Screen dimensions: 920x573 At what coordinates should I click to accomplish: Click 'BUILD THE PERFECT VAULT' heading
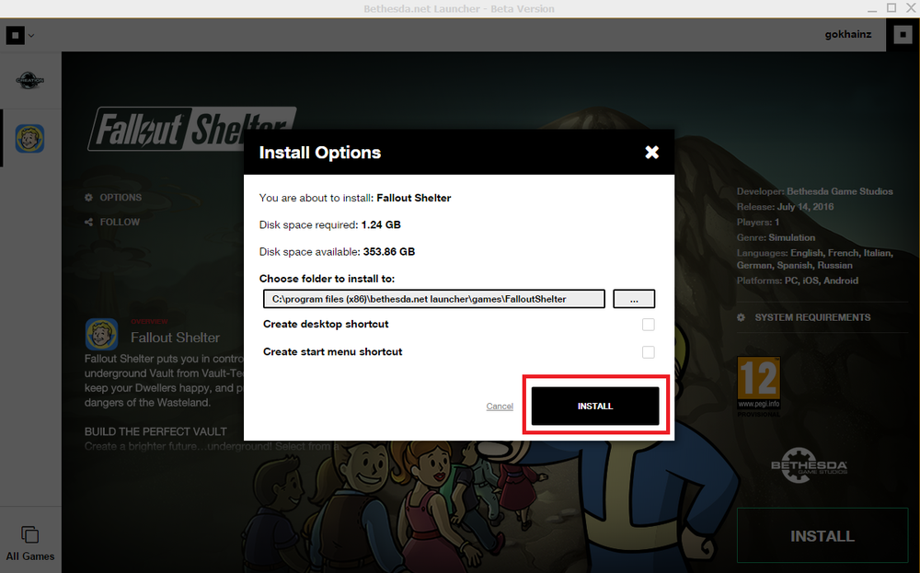(x=155, y=431)
